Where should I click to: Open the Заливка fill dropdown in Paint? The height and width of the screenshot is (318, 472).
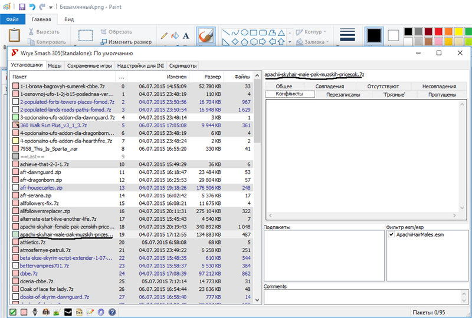[x=313, y=42]
